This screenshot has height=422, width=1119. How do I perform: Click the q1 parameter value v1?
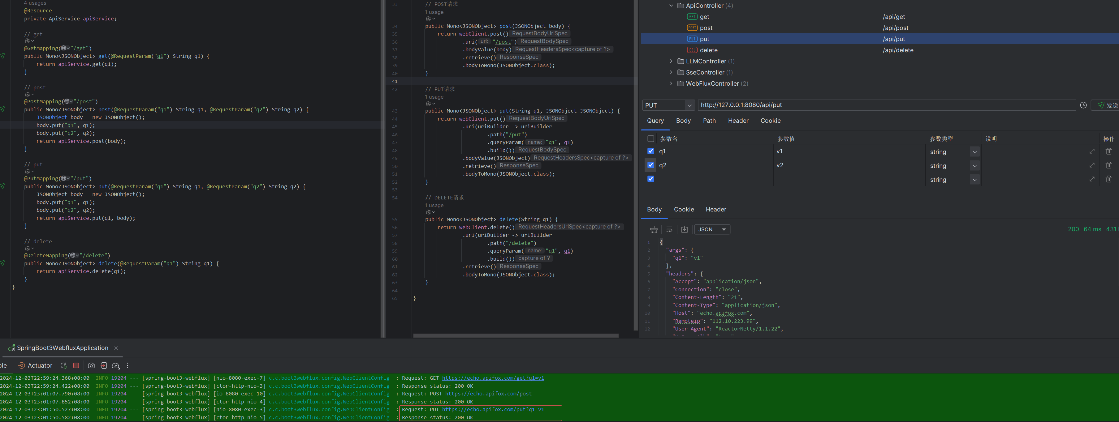779,151
